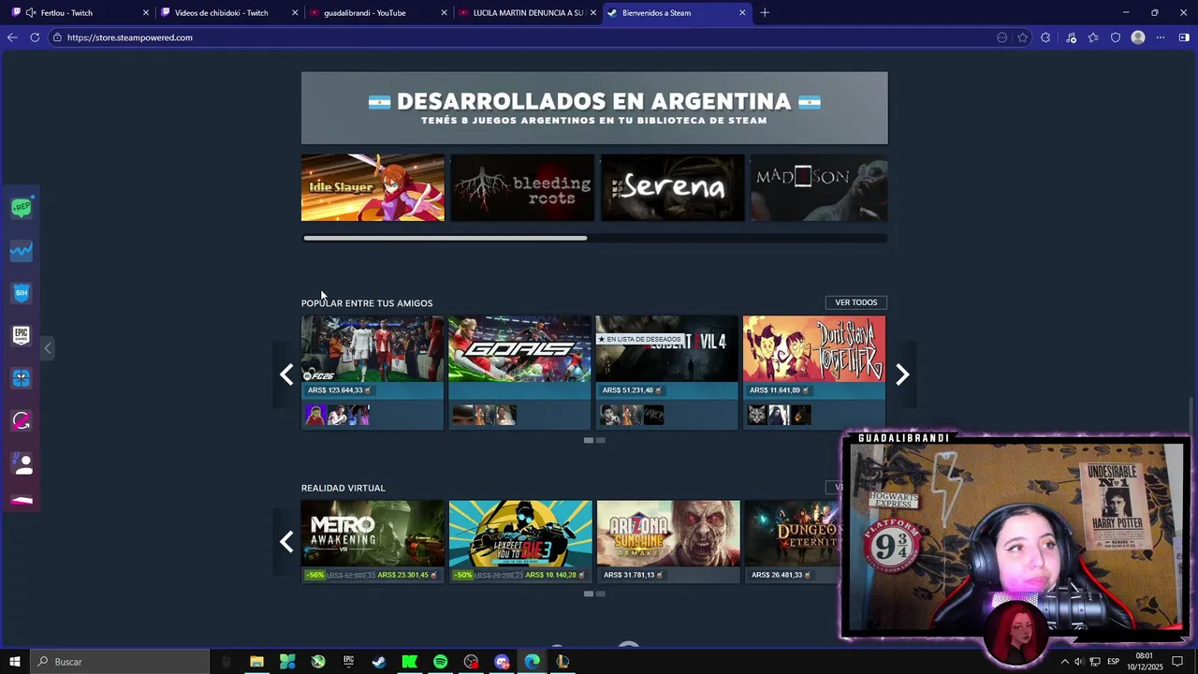Open Kick app from the taskbar
This screenshot has width=1198, height=674.
click(410, 662)
